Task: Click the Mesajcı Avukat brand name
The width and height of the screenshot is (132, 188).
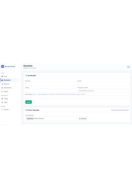Action: pos(10,66)
